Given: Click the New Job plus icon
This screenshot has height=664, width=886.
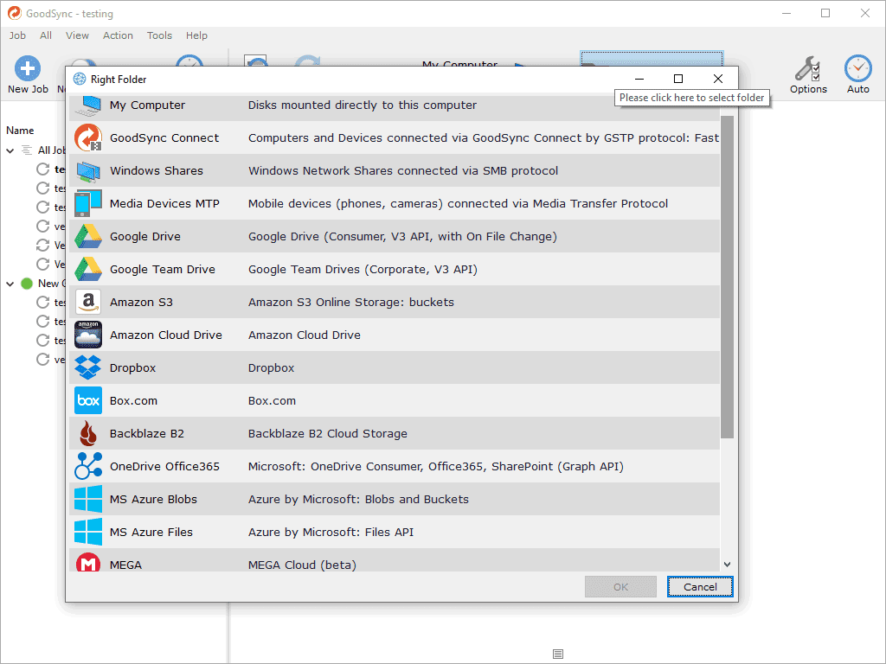Looking at the screenshot, I should [27, 69].
